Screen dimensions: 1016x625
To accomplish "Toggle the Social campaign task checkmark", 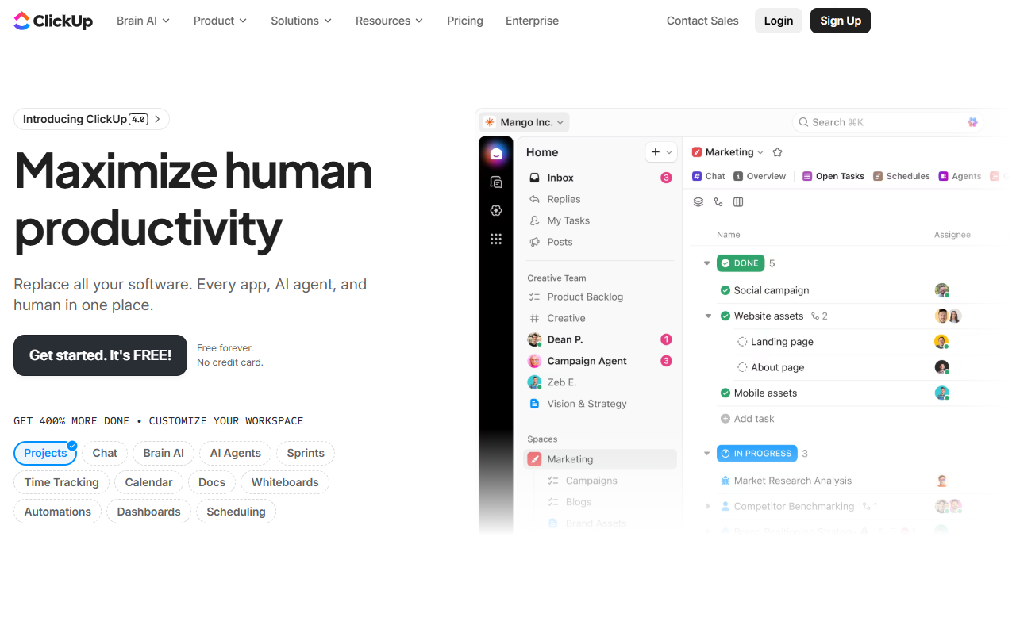I will [725, 290].
